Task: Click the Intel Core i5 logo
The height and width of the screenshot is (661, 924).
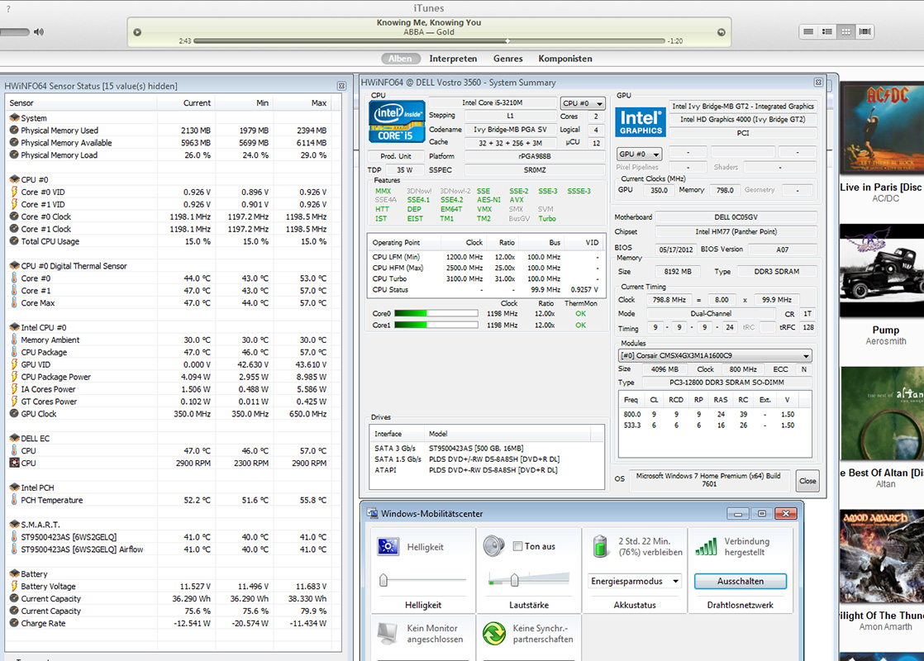Action: pyautogui.click(x=397, y=121)
